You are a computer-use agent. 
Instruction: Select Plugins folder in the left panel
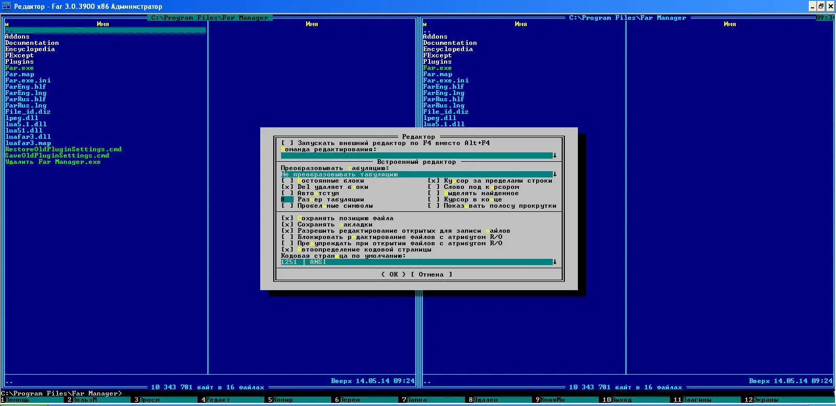point(19,62)
